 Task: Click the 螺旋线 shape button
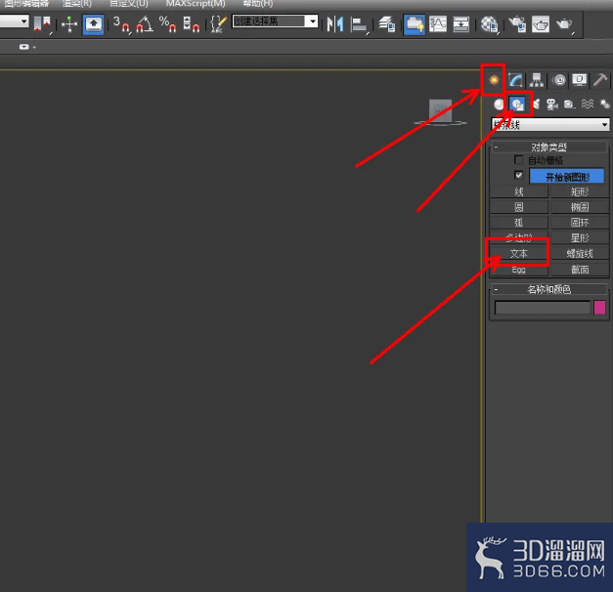tap(580, 253)
